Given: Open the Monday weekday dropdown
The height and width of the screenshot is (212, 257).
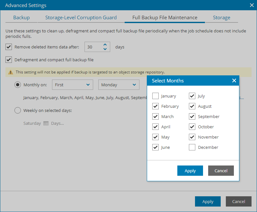Looking at the screenshot, I should click(x=119, y=85).
